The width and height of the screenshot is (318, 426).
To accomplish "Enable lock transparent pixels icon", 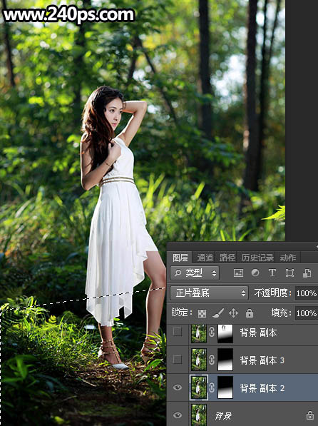I will click(x=202, y=313).
